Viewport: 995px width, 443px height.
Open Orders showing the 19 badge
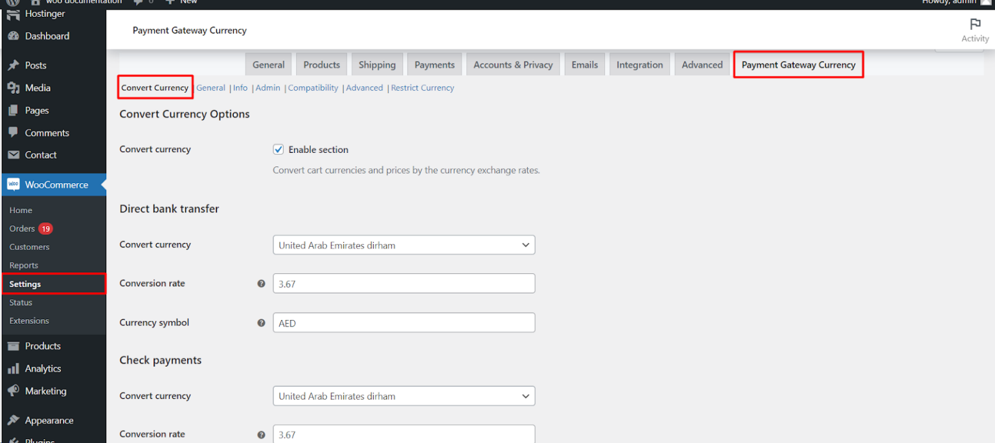pyautogui.click(x=24, y=228)
